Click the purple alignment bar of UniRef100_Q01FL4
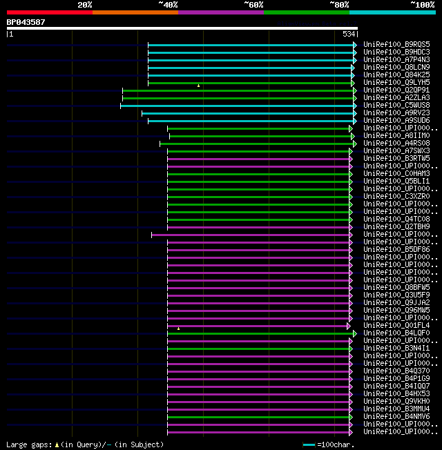Viewport: 442px width, 450px height. coord(258,326)
